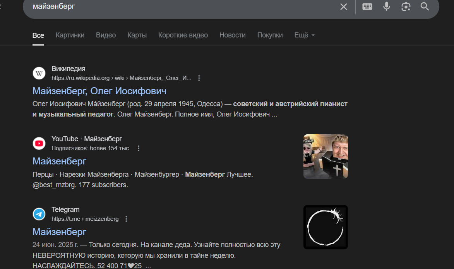Switch to the Новости tab

pyautogui.click(x=233, y=35)
